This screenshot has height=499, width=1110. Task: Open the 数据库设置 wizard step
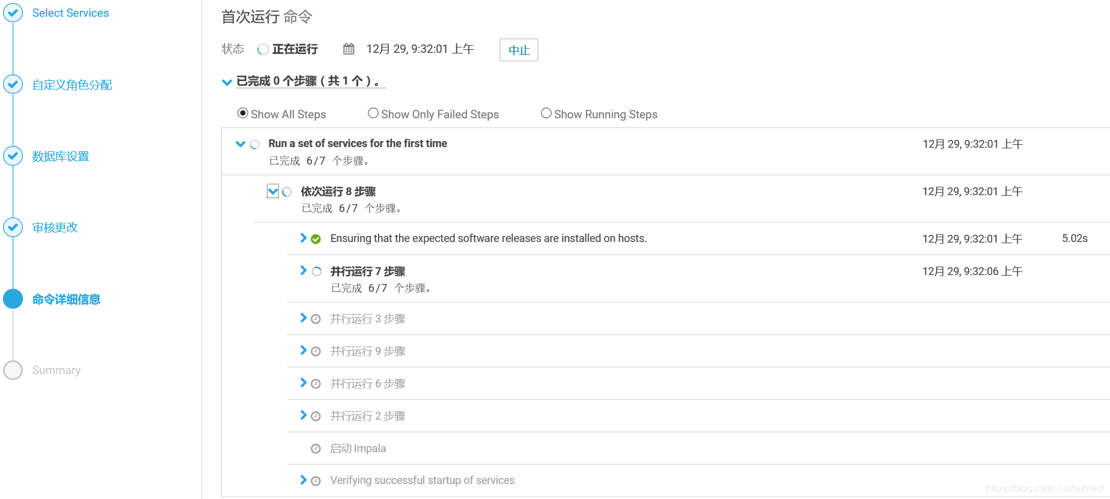pos(61,156)
